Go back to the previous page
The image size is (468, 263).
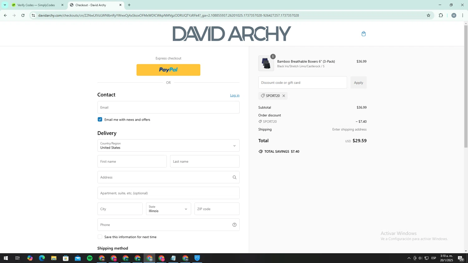pyautogui.click(x=5, y=15)
